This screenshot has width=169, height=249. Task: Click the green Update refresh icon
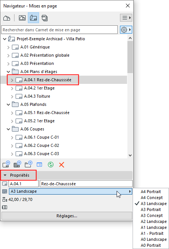tap(51, 165)
